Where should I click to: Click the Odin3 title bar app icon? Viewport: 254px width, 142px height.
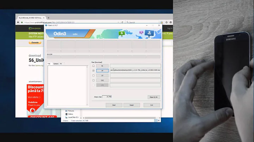[x=46, y=25]
